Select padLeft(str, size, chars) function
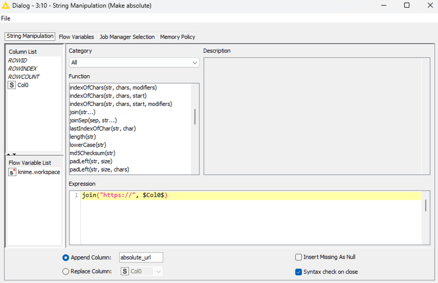 click(99, 169)
